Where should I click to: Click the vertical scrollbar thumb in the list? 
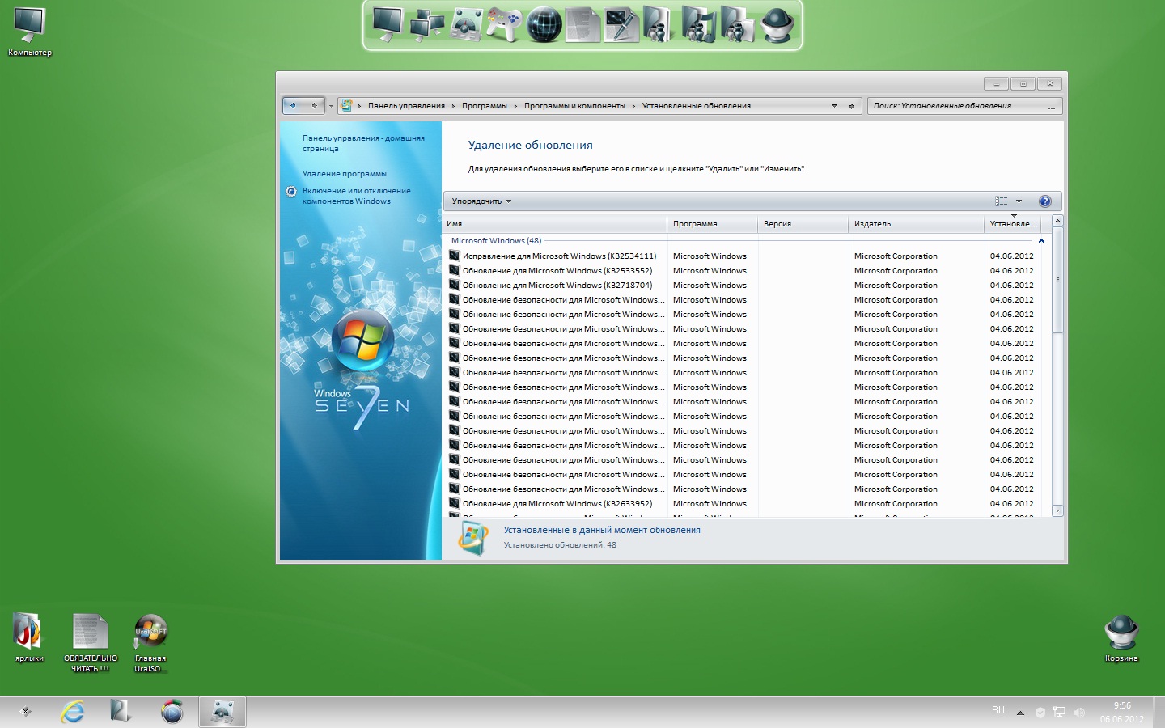1057,280
